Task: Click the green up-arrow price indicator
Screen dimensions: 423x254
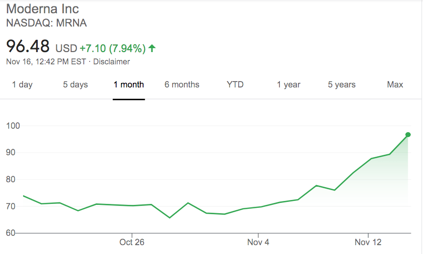Action: coord(152,48)
